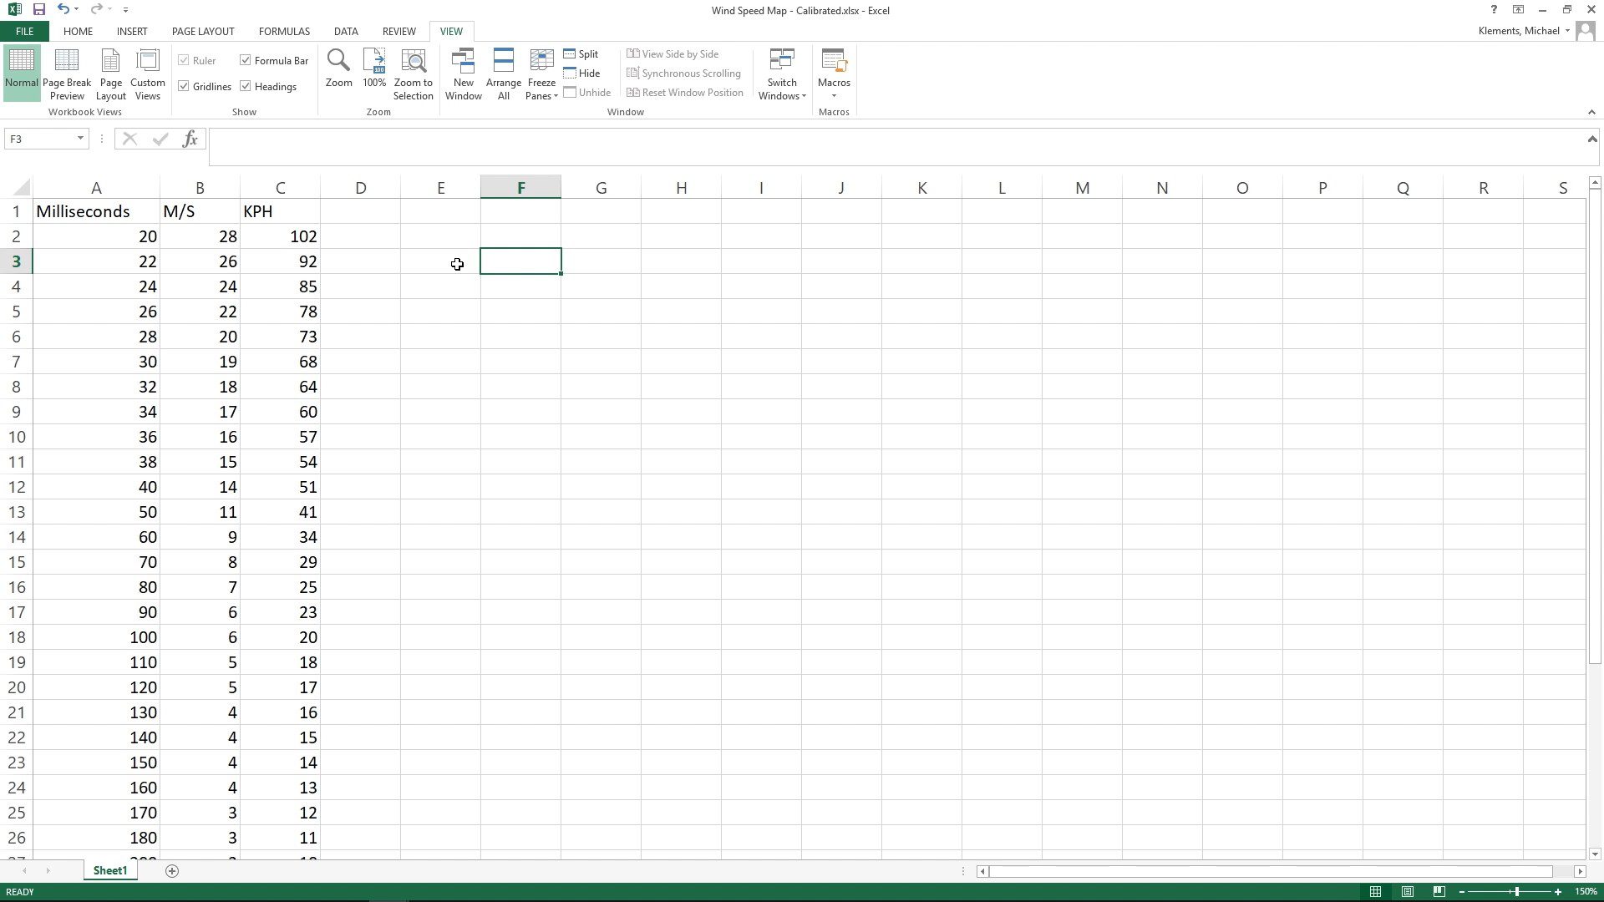Click the Insert Function fx icon
The image size is (1604, 902).
[190, 139]
